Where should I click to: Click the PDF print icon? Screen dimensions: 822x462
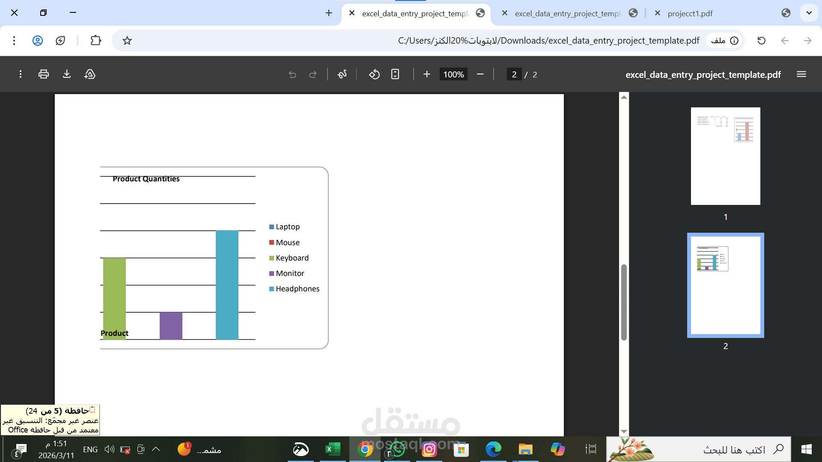pyautogui.click(x=43, y=74)
